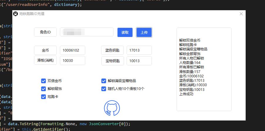The image size is (265, 131).
Task: Click the 角色ID label
Action: click(45, 32)
